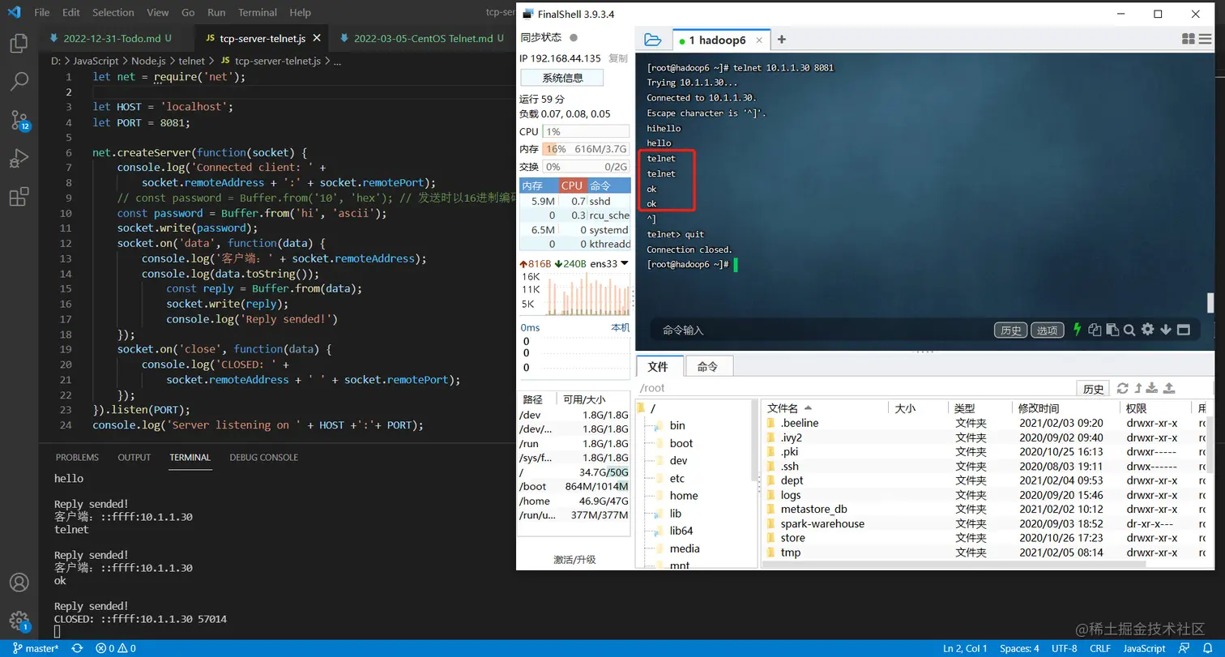Select the hadoop6 session tab
Viewport: 1225px width, 657px height.
(x=720, y=40)
